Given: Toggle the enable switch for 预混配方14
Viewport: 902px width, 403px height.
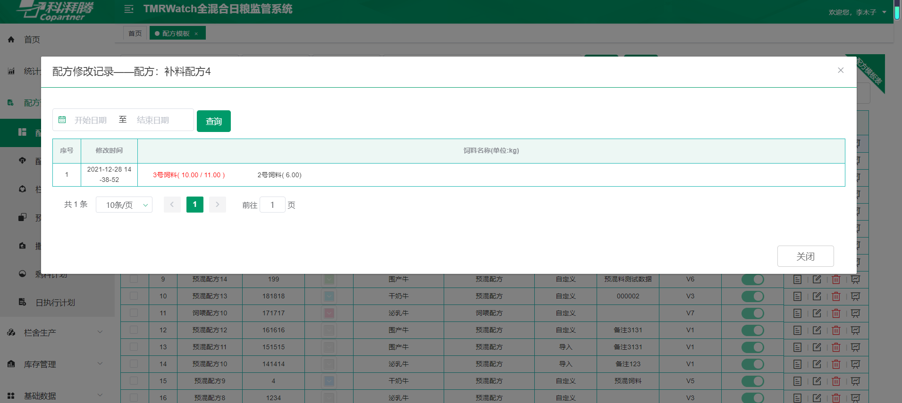Looking at the screenshot, I should click(752, 280).
